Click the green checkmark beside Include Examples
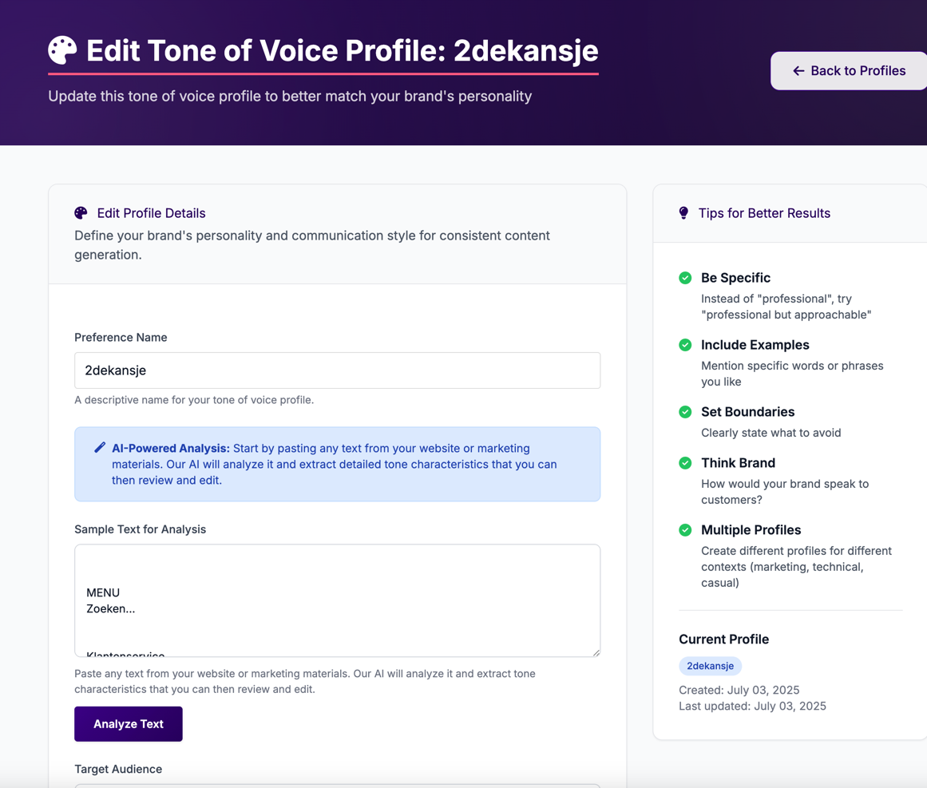Viewport: 927px width, 788px height. 685,345
